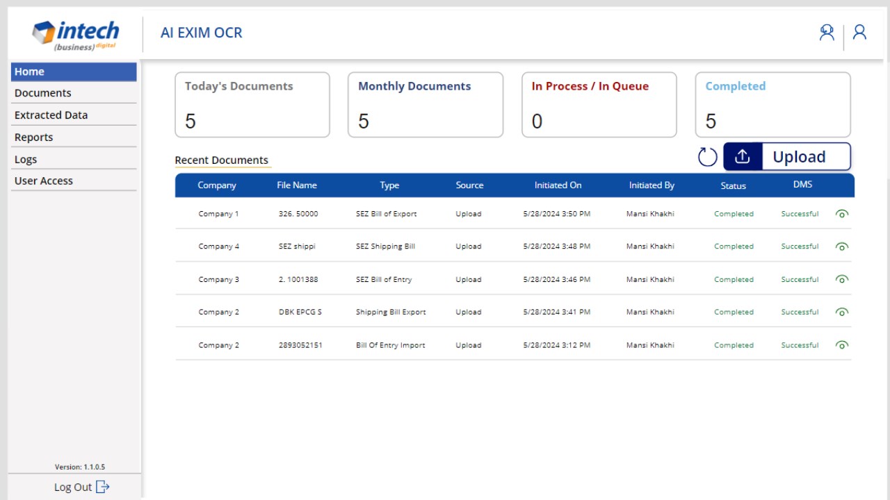The image size is (890, 500).
Task: Sort by the File Name column header
Action: (x=297, y=185)
